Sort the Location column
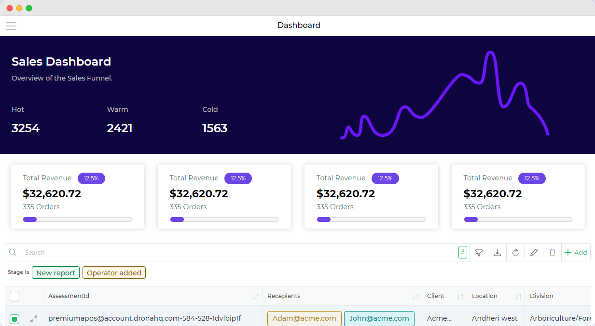 [x=519, y=296]
